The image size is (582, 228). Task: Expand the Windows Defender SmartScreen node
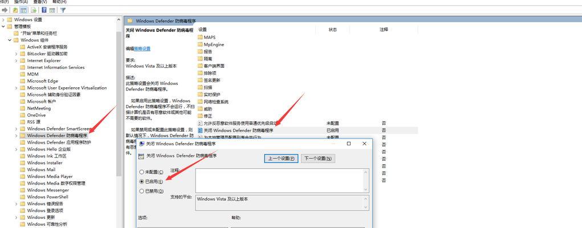pyautogui.click(x=17, y=129)
